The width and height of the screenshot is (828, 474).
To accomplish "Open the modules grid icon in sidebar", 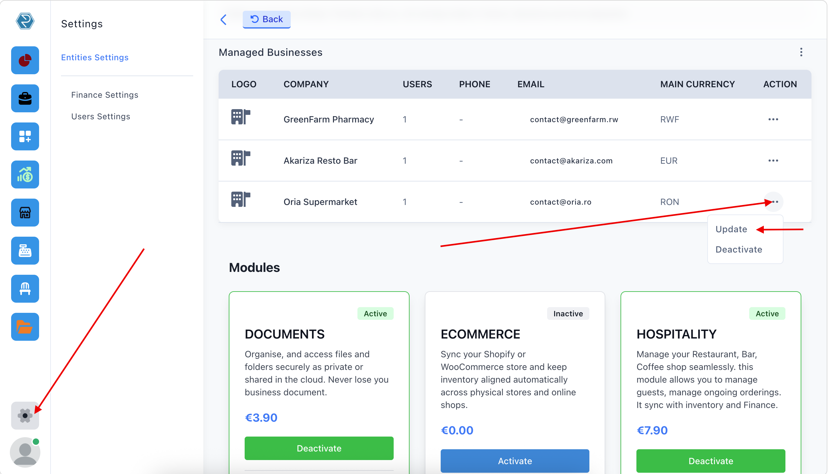I will [x=25, y=136].
